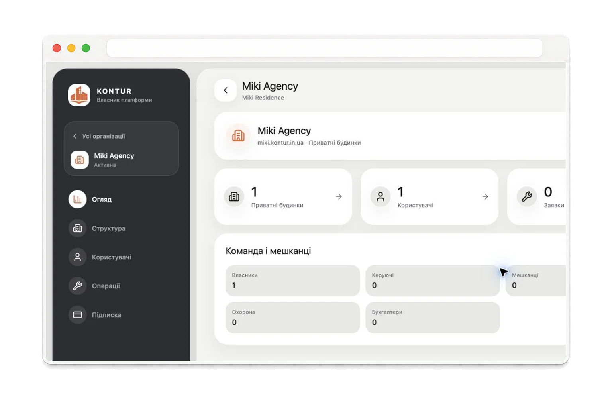Click the back arrow button near page title

click(226, 90)
